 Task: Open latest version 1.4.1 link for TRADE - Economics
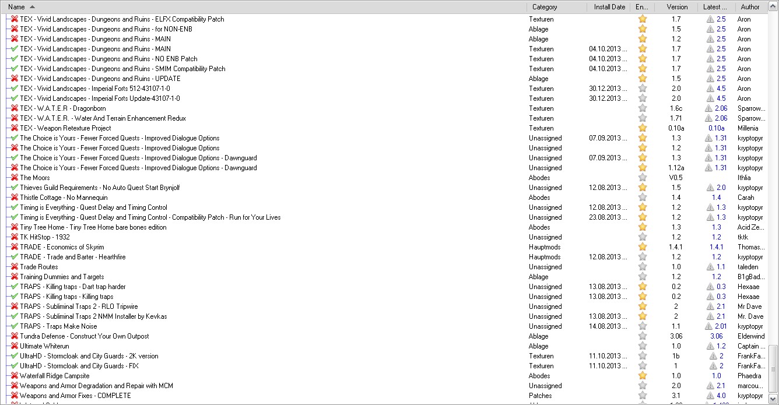[717, 247]
